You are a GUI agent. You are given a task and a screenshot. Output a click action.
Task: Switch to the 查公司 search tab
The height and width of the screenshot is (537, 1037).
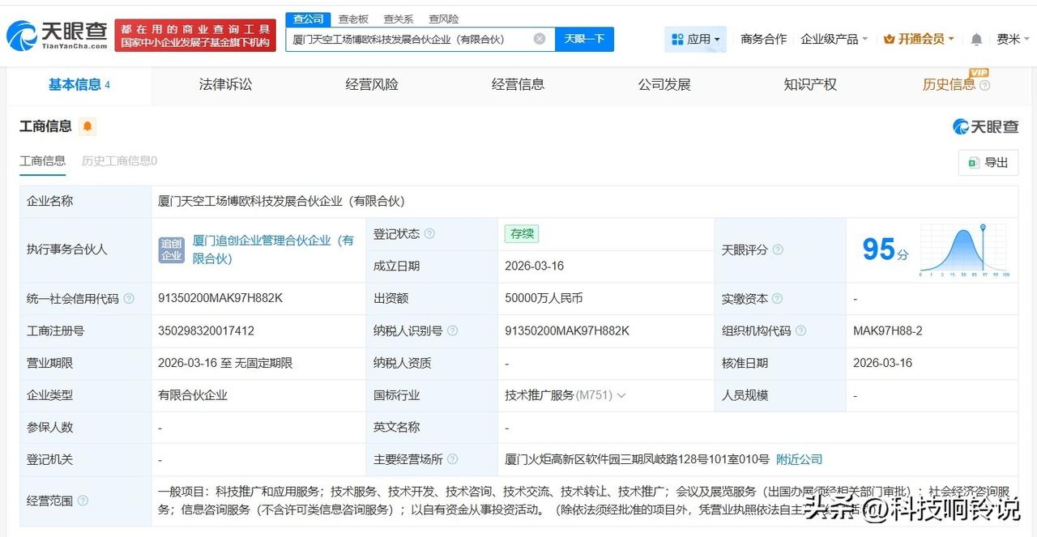(x=308, y=19)
